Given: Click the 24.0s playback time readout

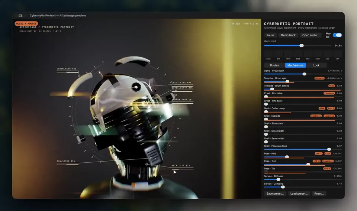Looking at the screenshot, I should pos(338,45).
